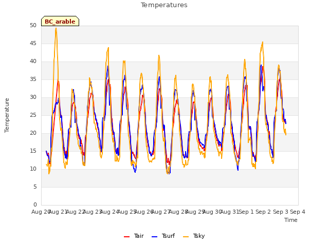Click the orange Tsky legend swatch
Screen dimensions: 329x246
click(x=186, y=237)
